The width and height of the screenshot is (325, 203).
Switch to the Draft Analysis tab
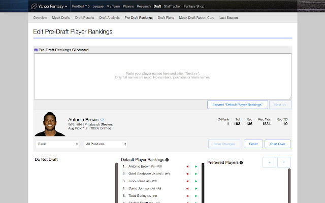pos(110,18)
